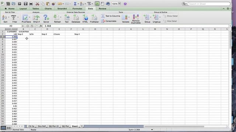Open the Validate dropdown arrow
Screen dimensions: 236x132
[129, 17]
